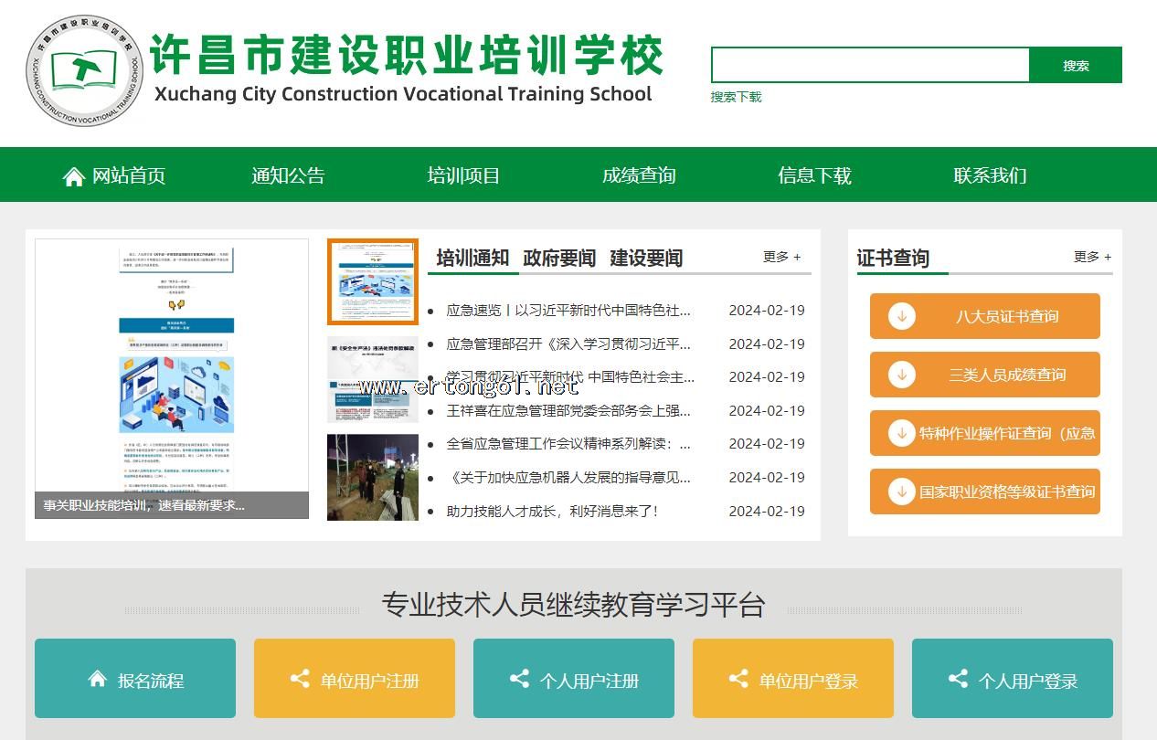Click the house icon on 报名流程

click(98, 679)
